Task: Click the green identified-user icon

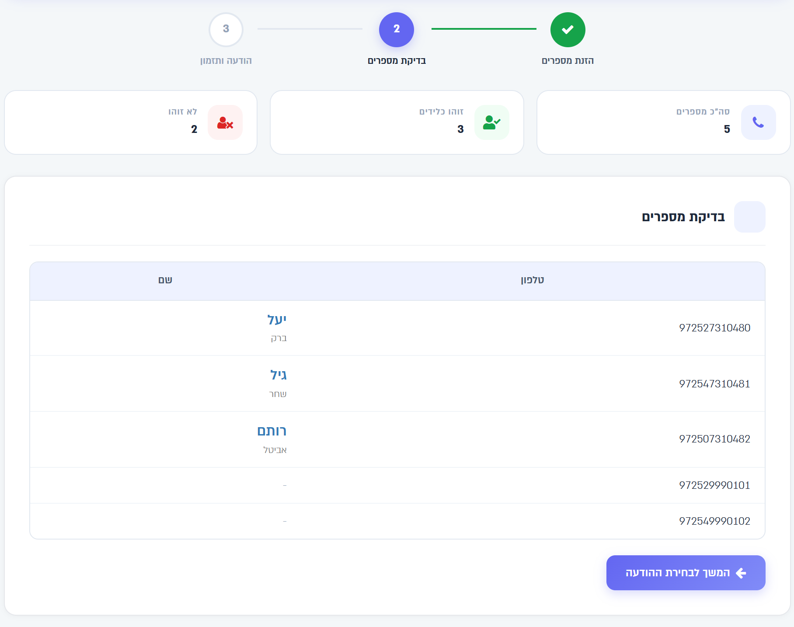Action: (491, 122)
